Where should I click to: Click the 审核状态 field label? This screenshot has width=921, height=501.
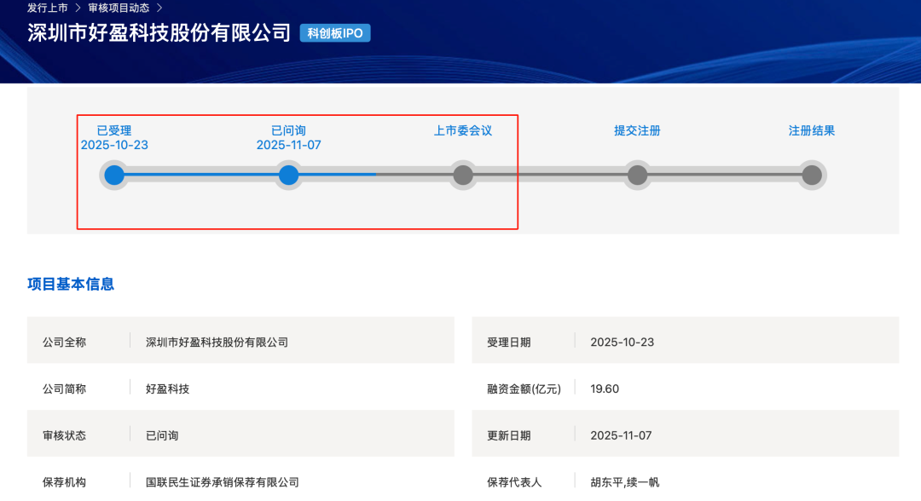64,436
